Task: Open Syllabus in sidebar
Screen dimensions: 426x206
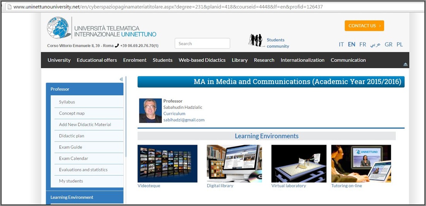Action: point(89,102)
